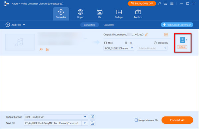Open the Output Format MP4 H.264/HEVC dropdown
The height and width of the screenshot is (129, 199).
(x=56, y=117)
